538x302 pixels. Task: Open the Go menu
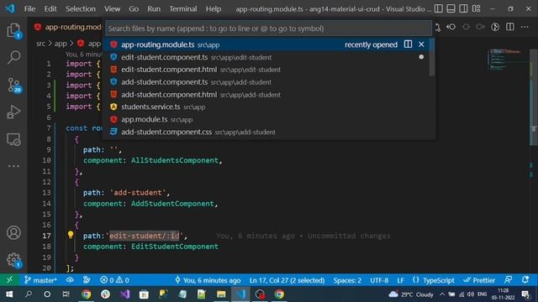click(x=134, y=9)
